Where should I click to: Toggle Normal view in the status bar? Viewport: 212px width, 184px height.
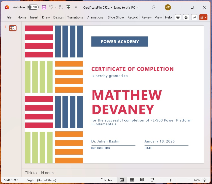coord(122,180)
